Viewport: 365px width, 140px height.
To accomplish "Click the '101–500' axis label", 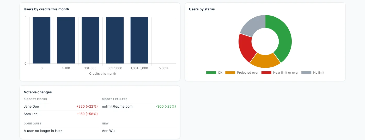I will coord(90,68).
